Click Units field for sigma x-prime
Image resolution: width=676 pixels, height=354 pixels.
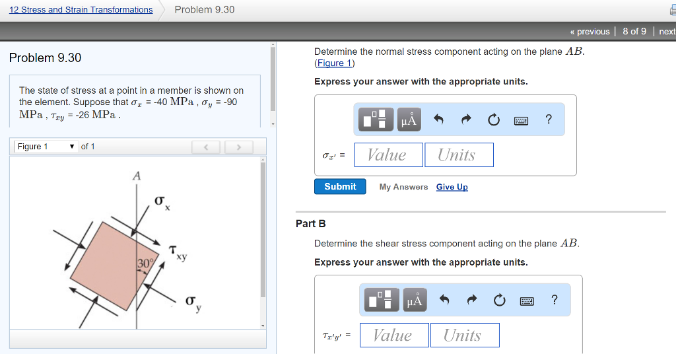pyautogui.click(x=459, y=155)
